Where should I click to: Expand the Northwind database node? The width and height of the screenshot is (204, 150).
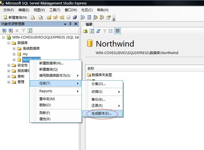14,60
